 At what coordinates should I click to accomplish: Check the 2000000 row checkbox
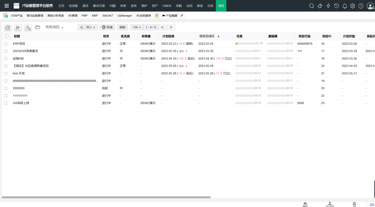click(6, 88)
